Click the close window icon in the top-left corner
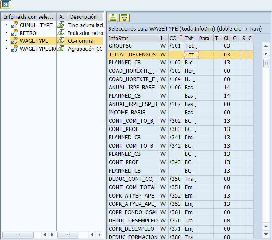272x240 pixels. [6, 4]
